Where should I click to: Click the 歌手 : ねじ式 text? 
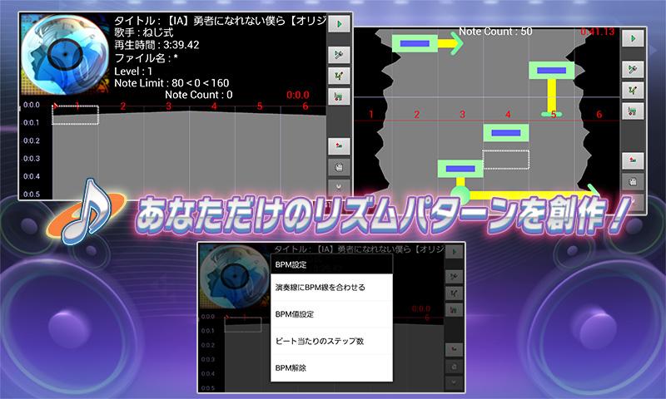(143, 32)
